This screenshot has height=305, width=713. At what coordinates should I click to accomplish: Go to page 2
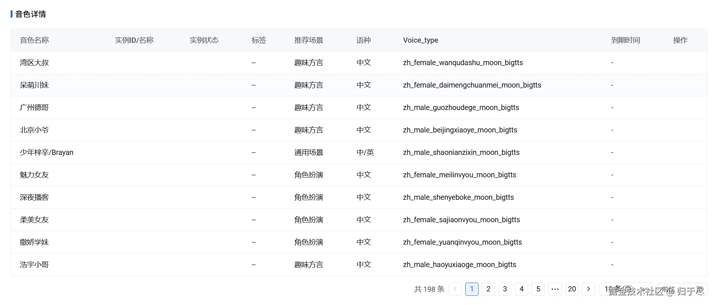click(x=488, y=289)
